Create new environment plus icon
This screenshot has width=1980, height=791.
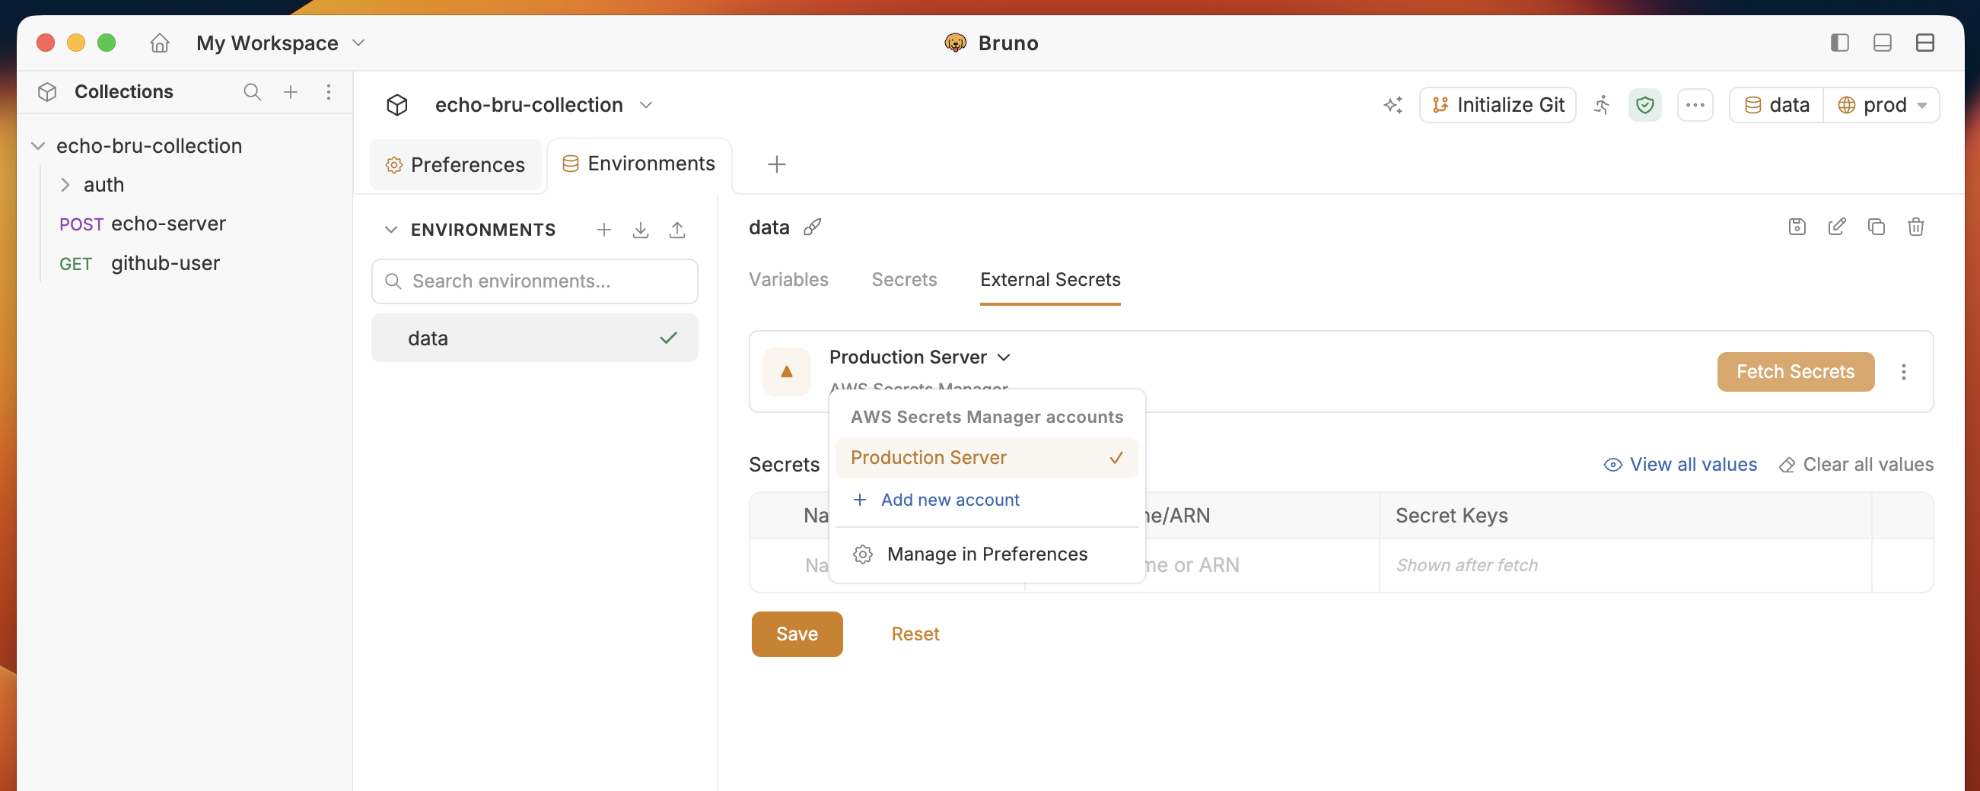[604, 230]
